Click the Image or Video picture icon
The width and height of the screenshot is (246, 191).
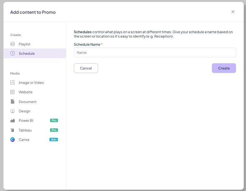13,83
